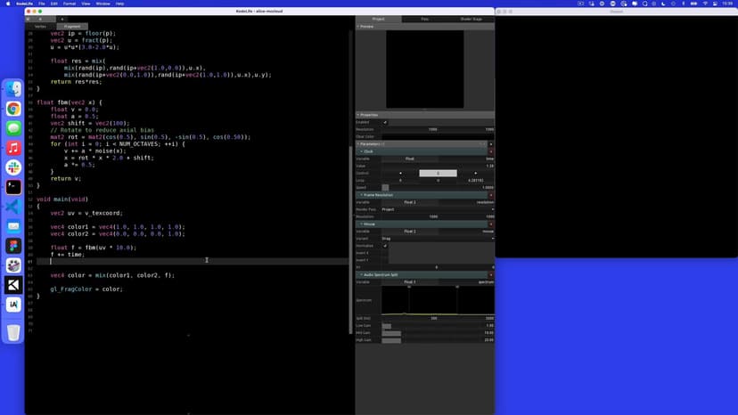Toggle the Normalize checkbox under Mouse
This screenshot has width=738, height=415.
(385, 246)
